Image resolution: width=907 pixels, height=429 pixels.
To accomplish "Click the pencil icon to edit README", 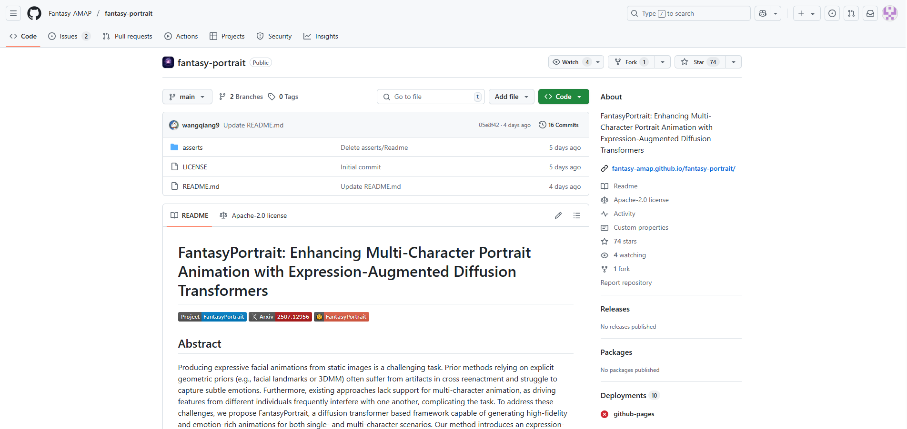I will pos(558,215).
